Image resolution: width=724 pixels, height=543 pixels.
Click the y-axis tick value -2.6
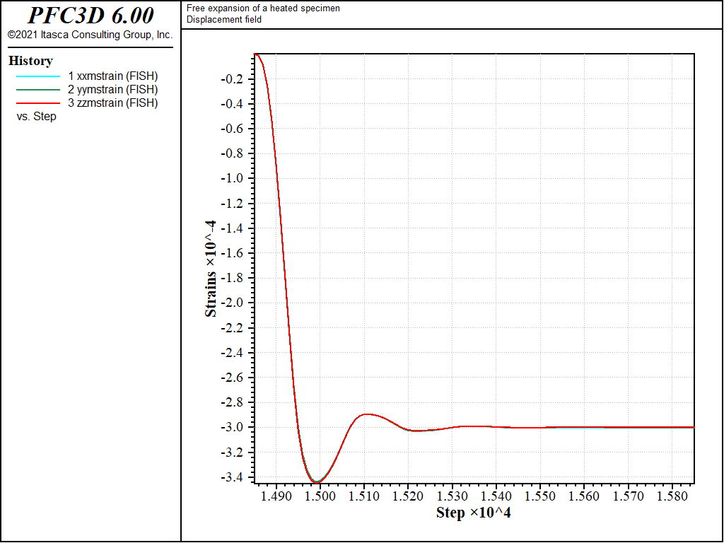point(232,378)
